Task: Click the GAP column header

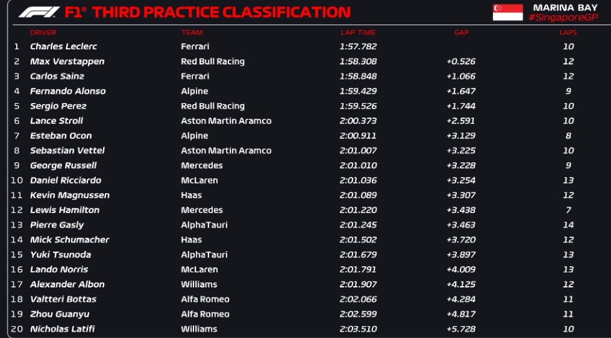Action: pyautogui.click(x=461, y=32)
